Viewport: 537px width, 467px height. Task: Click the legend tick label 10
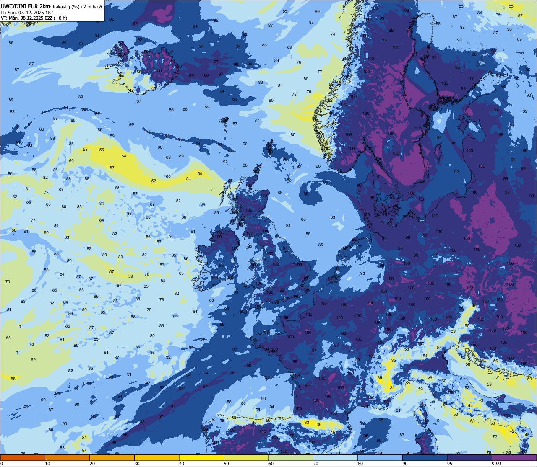point(47,464)
